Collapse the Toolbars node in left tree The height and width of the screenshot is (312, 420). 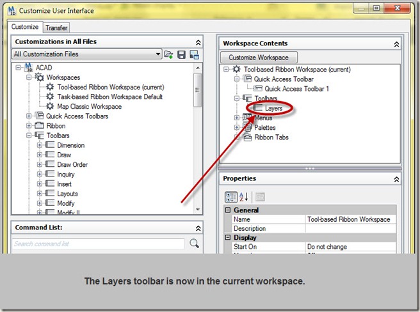(29, 136)
